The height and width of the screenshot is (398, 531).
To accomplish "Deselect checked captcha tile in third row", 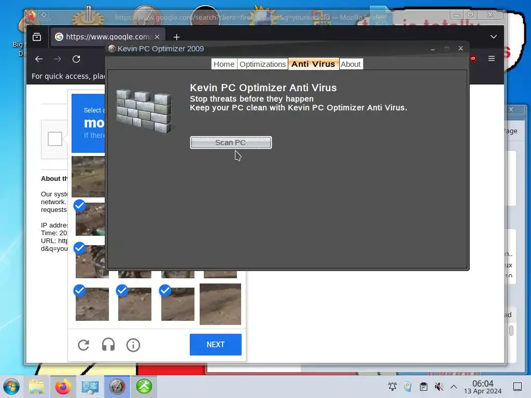I will [90, 262].
